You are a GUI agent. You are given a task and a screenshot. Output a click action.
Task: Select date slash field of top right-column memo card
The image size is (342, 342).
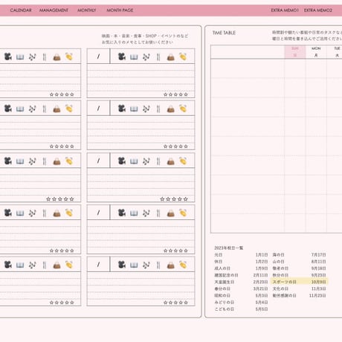pyautogui.click(x=98, y=57)
